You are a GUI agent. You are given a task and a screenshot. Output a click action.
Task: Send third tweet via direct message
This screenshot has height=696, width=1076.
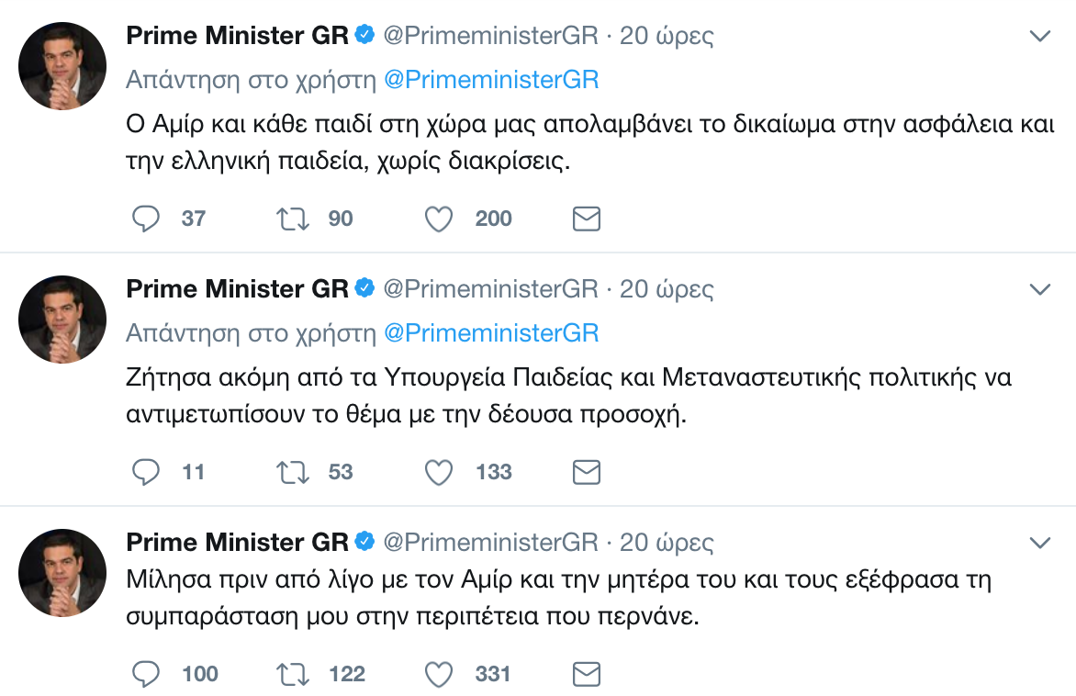tap(587, 674)
